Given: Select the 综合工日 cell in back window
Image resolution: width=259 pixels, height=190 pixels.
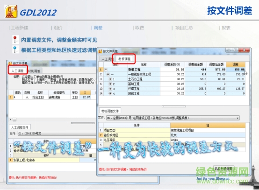Looking at the screenshot, I should click(40, 97).
